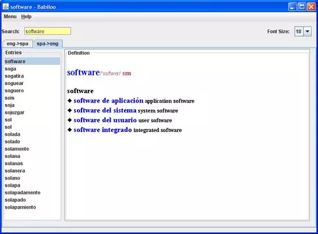Expand the Font Size dropdown arrow
This screenshot has height=234, width=318.
click(308, 31)
